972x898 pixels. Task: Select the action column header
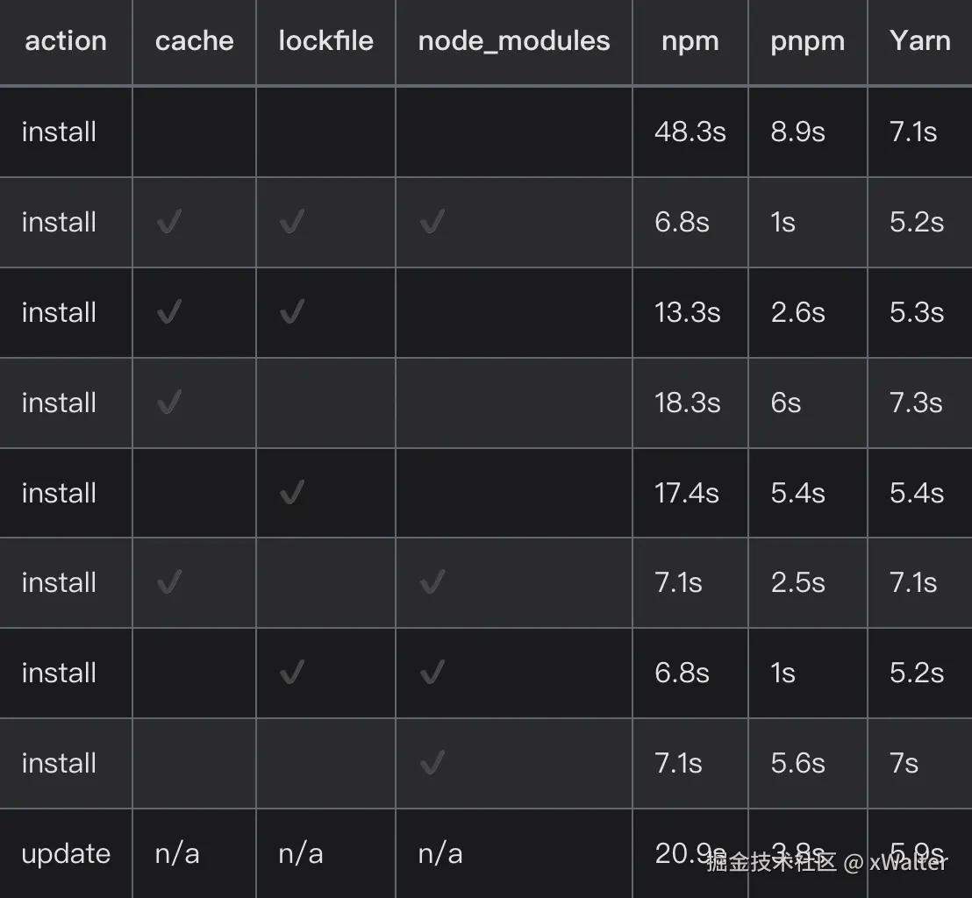(66, 41)
